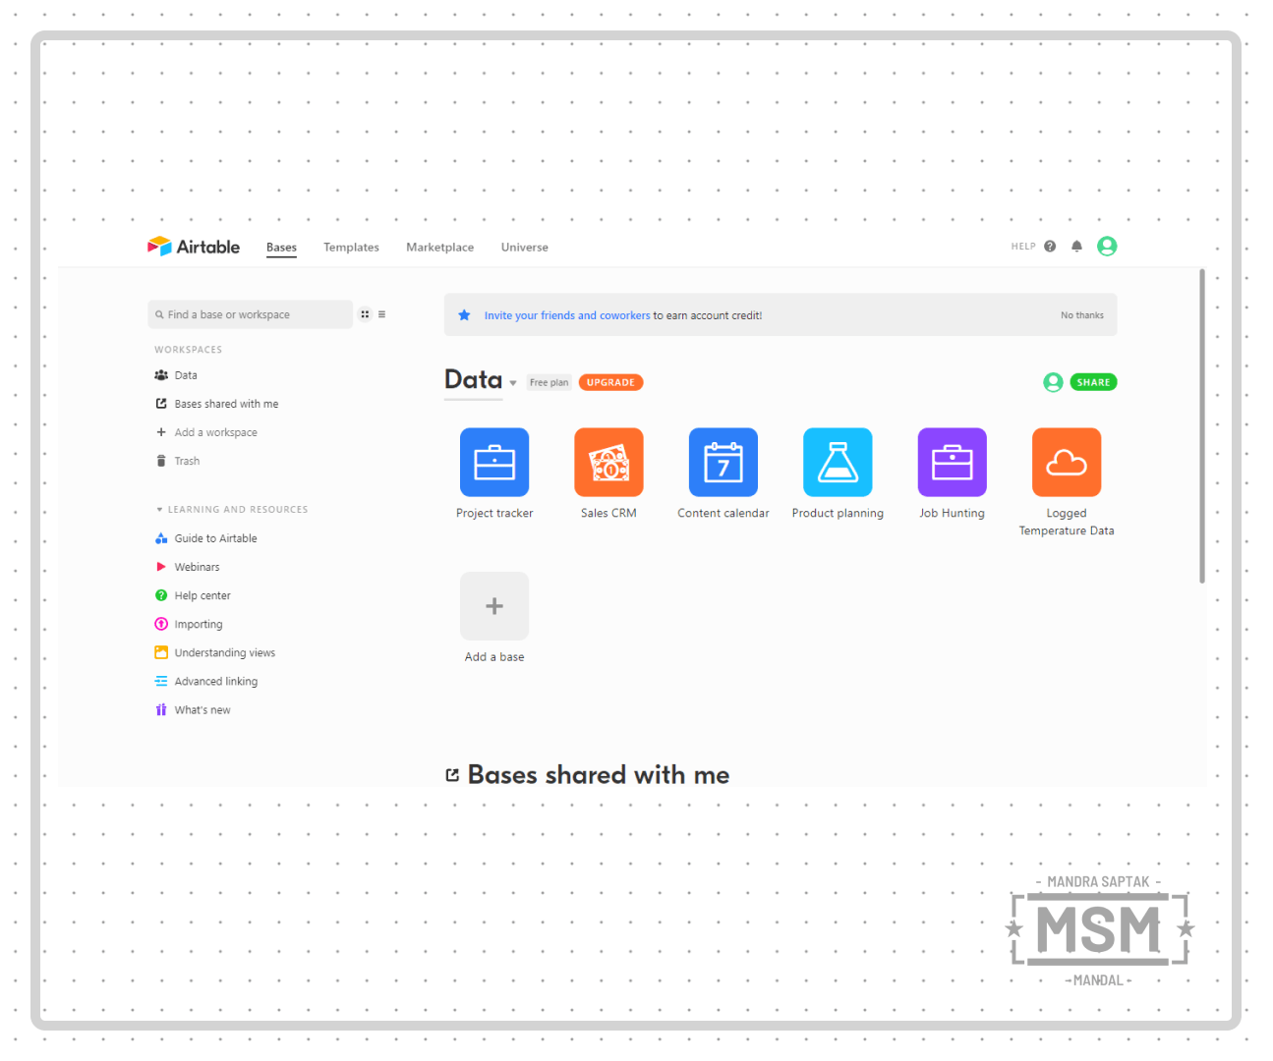Click the Airtable logo
This screenshot has height=1061, width=1273.
194,247
